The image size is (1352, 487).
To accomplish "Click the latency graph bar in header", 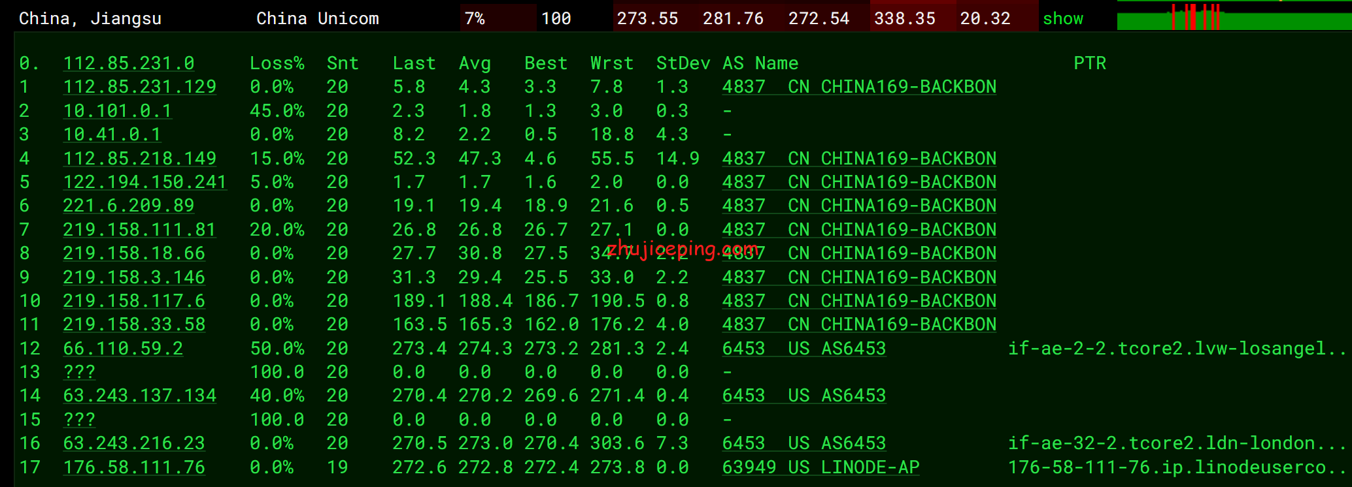I will point(1234,16).
